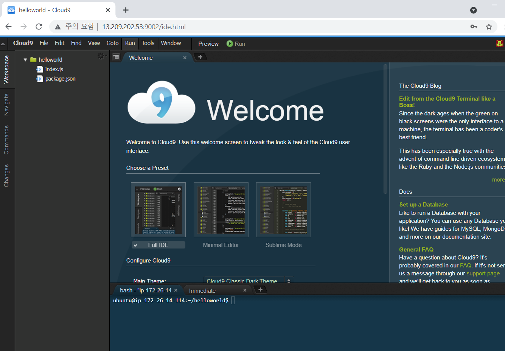The height and width of the screenshot is (351, 505).
Task: Click the browser address bar URL
Action: 144,27
